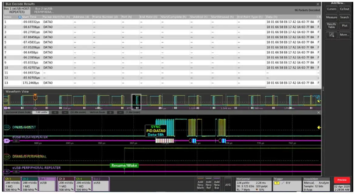355x194 pixels.
Task: Open Ch 3 settings badge
Action: [x=66, y=184]
